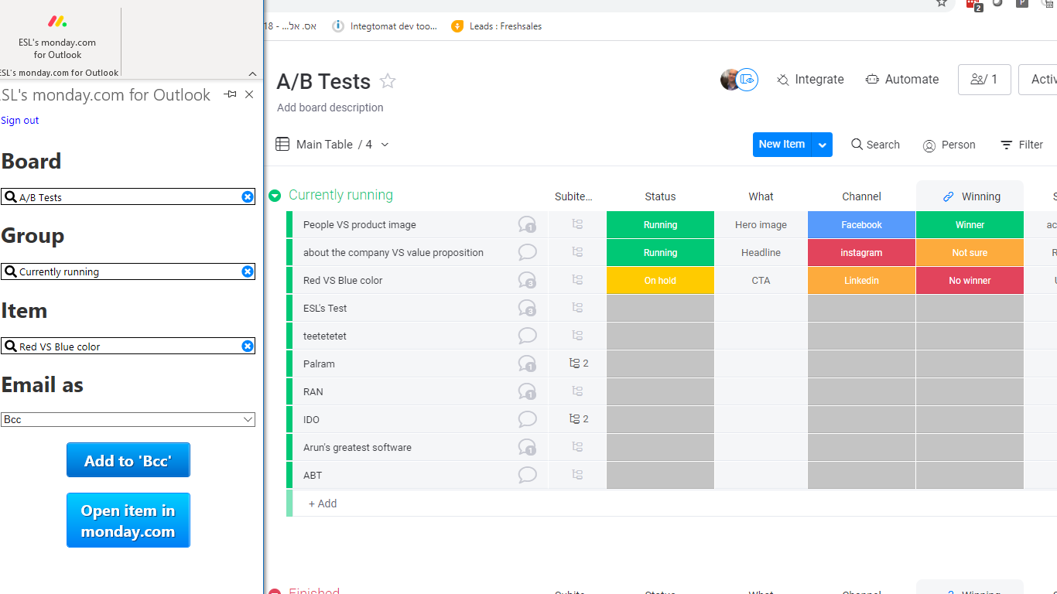
Task: Open the Main Table view chevron
Action: pos(385,145)
